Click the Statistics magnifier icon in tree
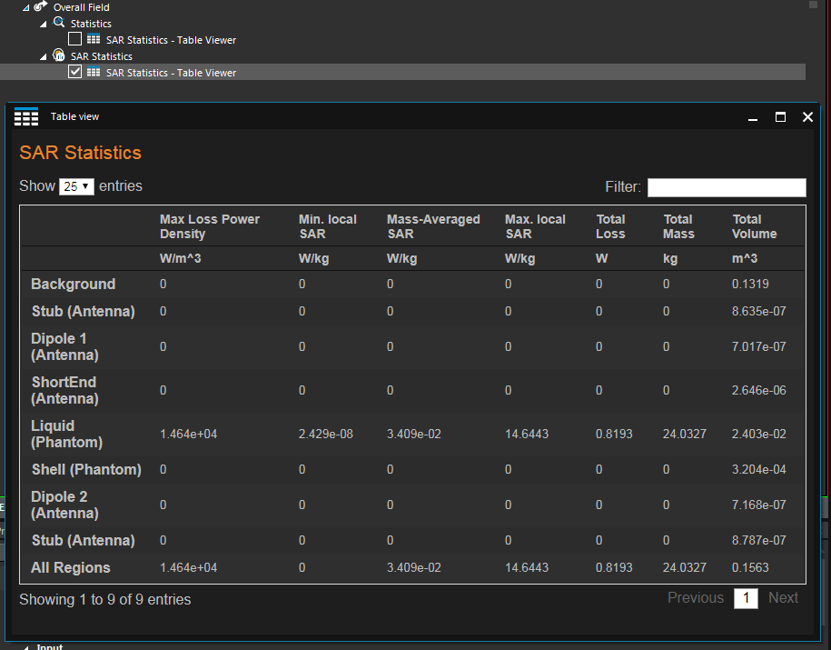This screenshot has width=831, height=650. pos(59,23)
